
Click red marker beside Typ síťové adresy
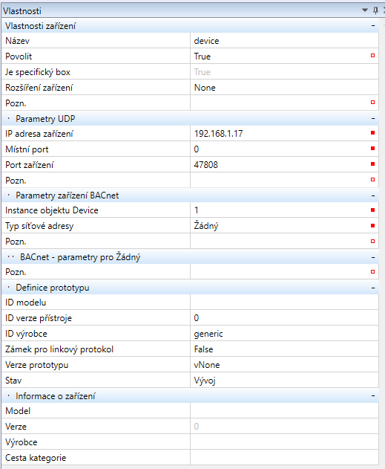pos(372,225)
